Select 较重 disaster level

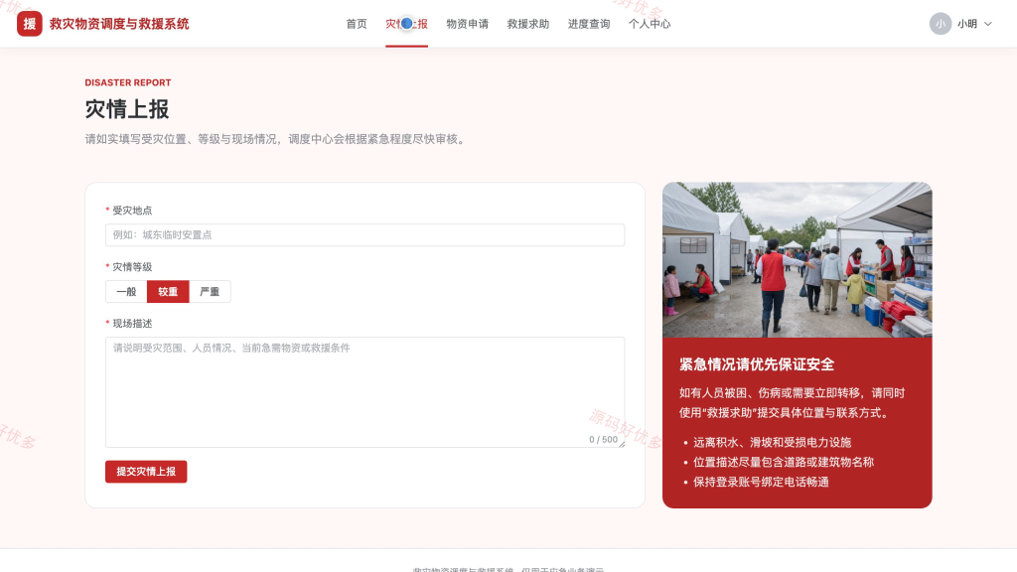(168, 292)
